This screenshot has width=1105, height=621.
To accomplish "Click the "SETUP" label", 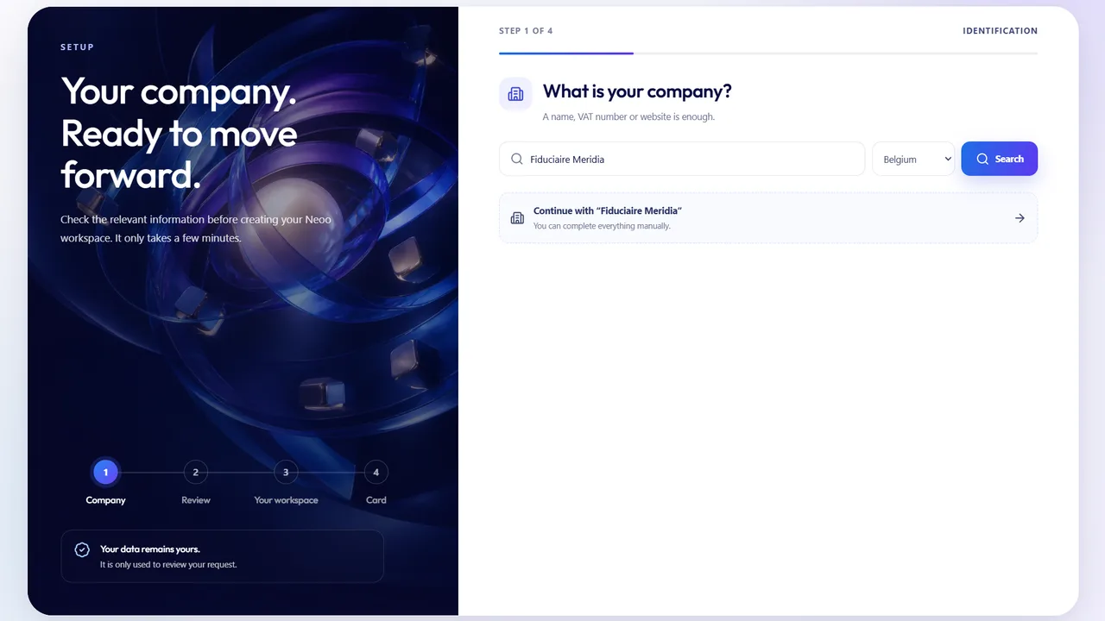I will (77, 47).
